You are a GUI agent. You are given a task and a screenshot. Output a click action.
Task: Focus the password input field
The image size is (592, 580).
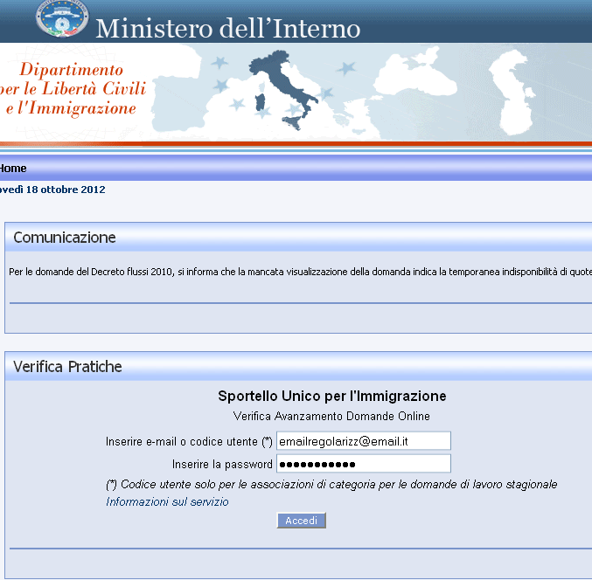click(364, 464)
